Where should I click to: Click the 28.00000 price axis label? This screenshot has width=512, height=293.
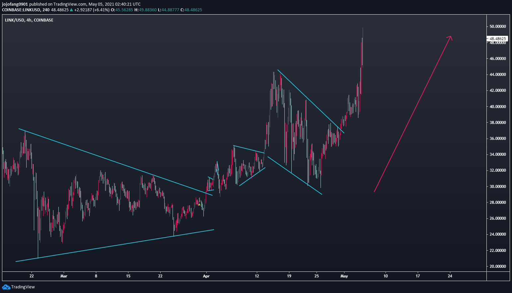[498, 203]
